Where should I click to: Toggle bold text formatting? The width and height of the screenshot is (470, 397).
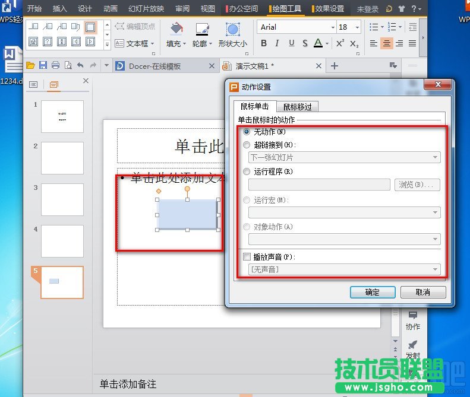pyautogui.click(x=263, y=43)
